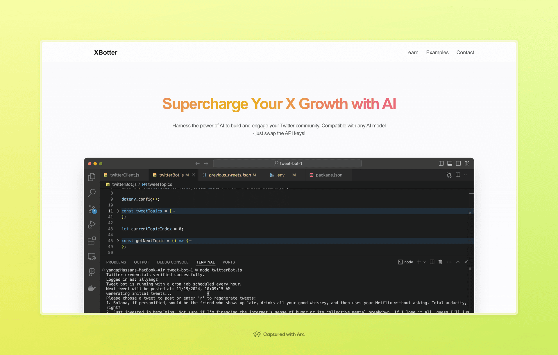Expand folded getNextTopic function at line 45
This screenshot has height=355, width=558.
118,241
